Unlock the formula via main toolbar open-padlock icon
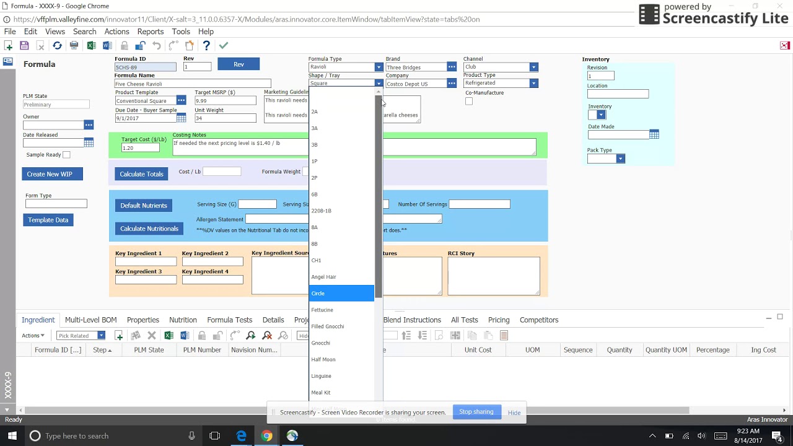The height and width of the screenshot is (446, 793). (141, 46)
